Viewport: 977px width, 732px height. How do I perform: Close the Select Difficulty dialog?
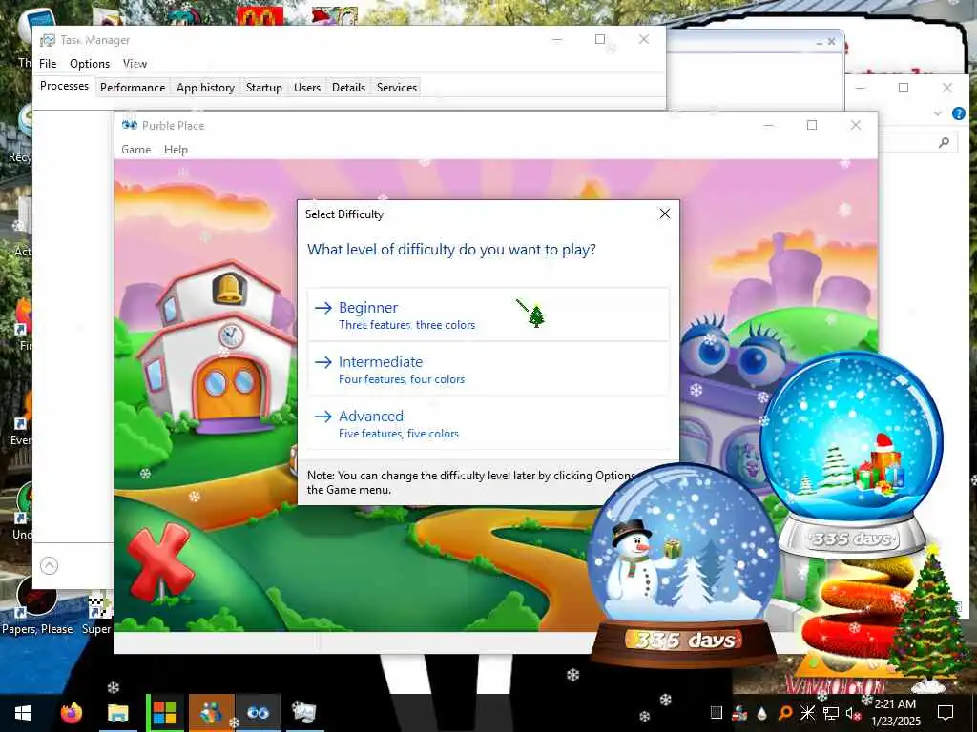pos(665,213)
